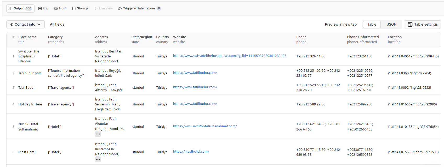Open the Input tab

tap(60, 8)
